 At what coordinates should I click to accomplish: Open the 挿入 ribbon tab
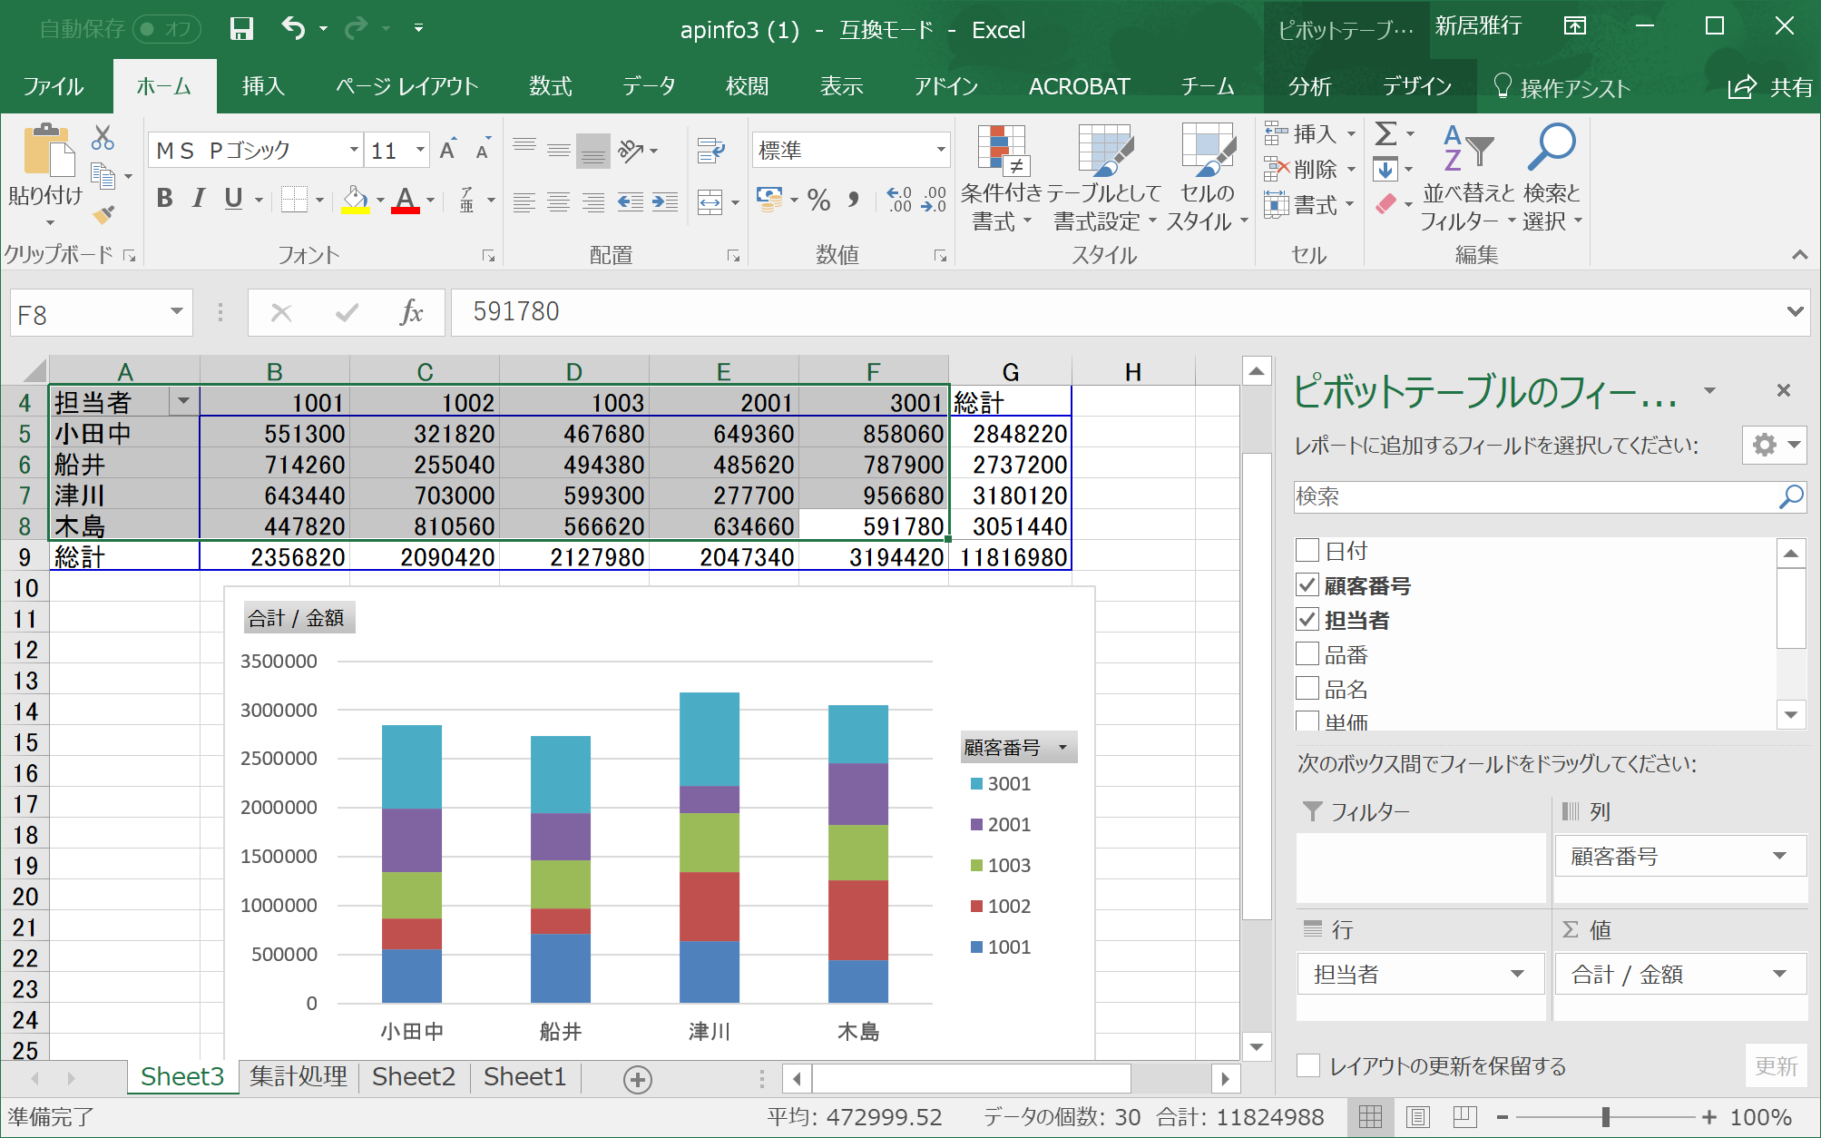point(264,86)
